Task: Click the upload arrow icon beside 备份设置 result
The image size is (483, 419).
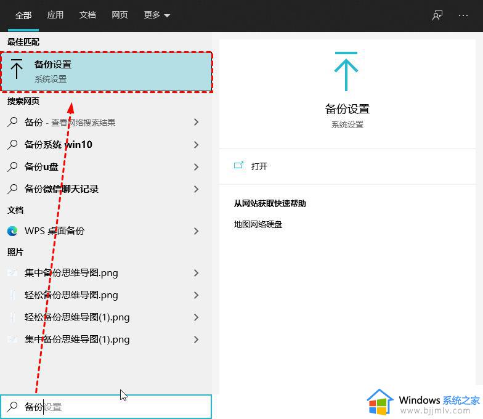Action: coord(16,69)
